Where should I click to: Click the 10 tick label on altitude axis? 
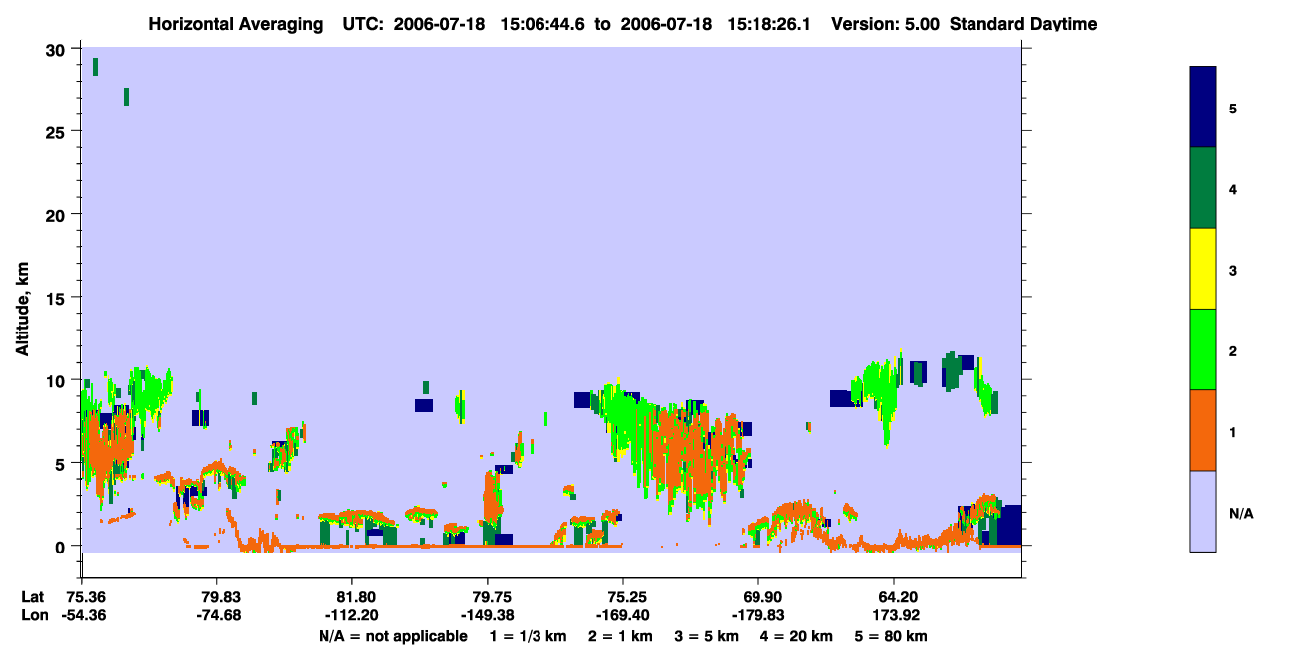pyautogui.click(x=56, y=380)
